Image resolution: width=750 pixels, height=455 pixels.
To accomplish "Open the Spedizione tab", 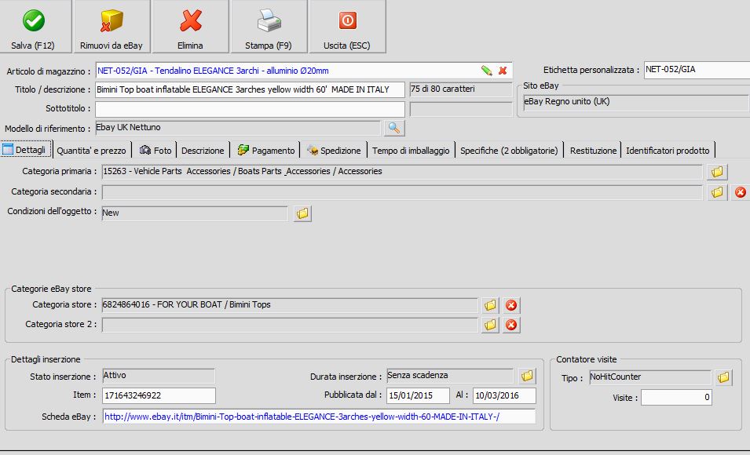I will pyautogui.click(x=334, y=150).
